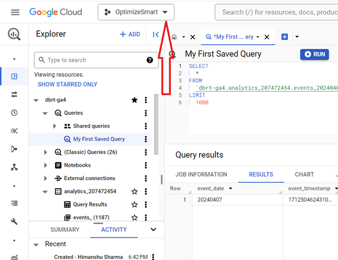
Task: Open options for Created - Himanshu Sharma entry
Action: 153,257
